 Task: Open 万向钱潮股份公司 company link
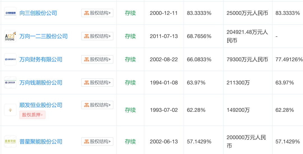(x=41, y=83)
